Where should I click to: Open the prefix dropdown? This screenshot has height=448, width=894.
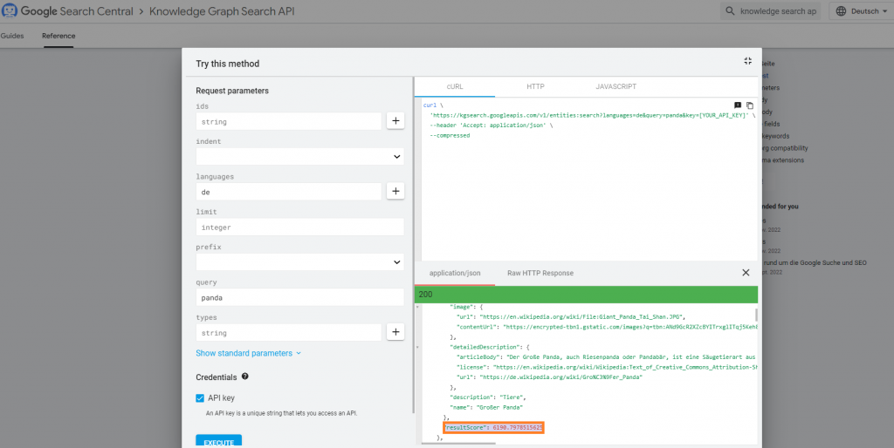point(299,261)
